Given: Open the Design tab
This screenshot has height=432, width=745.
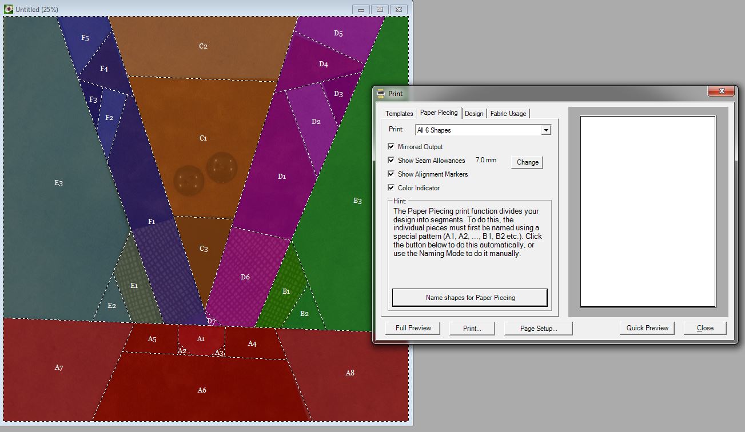Looking at the screenshot, I should tap(474, 113).
